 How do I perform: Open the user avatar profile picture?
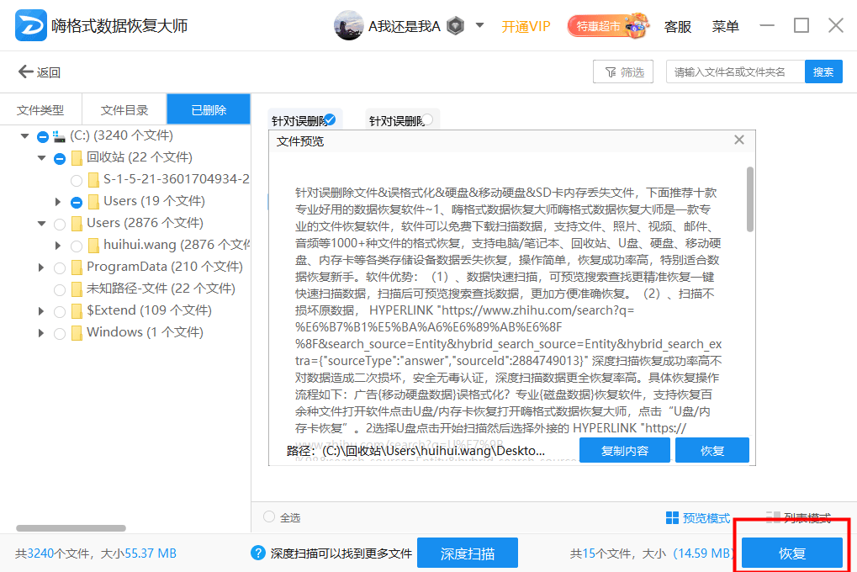click(x=348, y=26)
